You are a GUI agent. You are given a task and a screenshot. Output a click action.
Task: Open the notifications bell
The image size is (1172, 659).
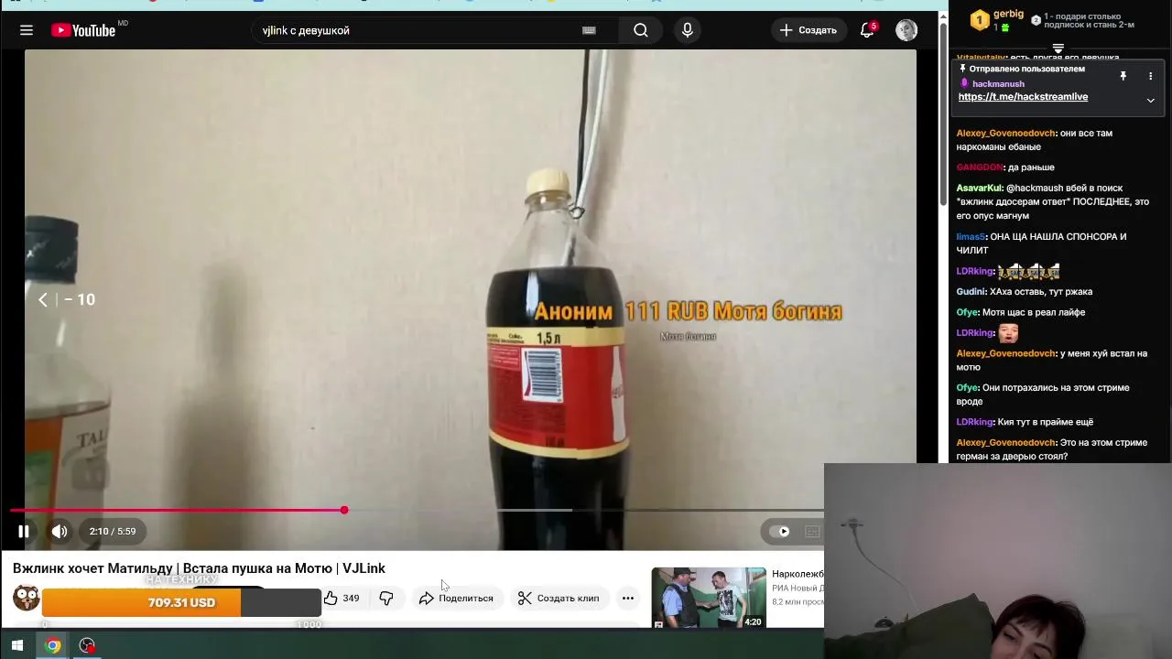coord(867,30)
